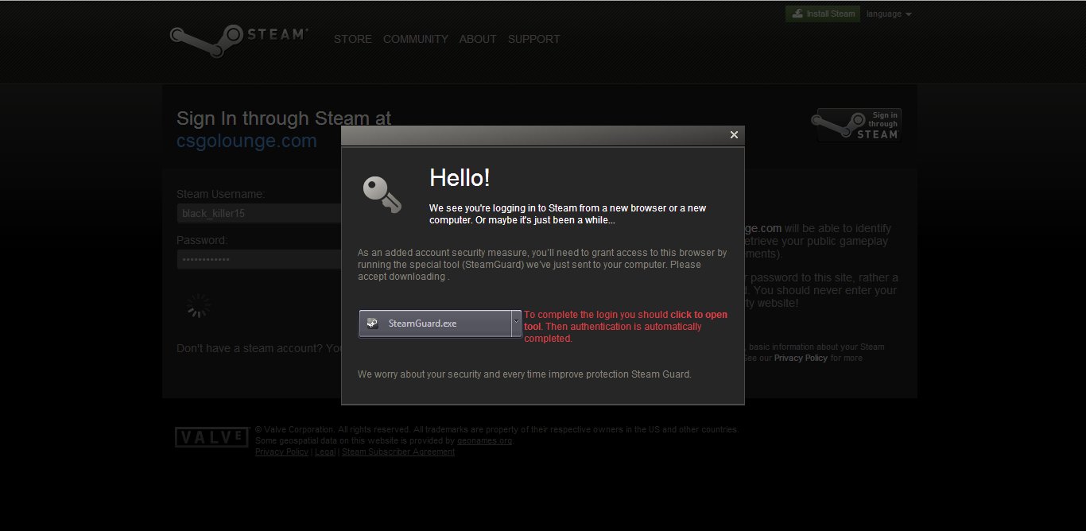Open the SUPPORT menu
The height and width of the screenshot is (531, 1086).
(x=534, y=39)
